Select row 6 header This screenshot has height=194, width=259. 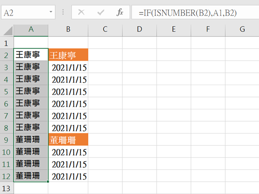pyautogui.click(x=6, y=103)
